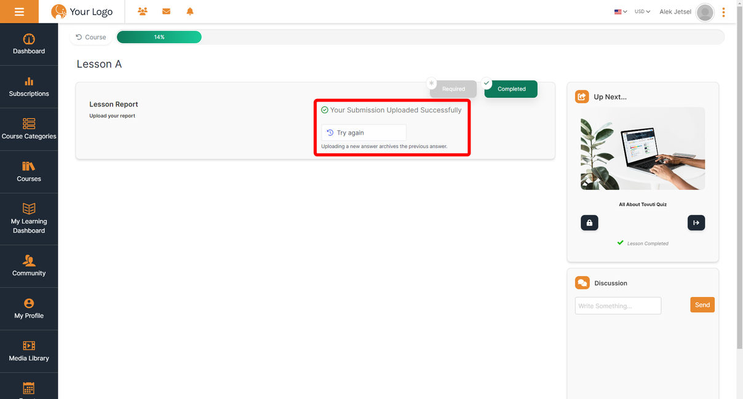Open the mail messages icon
This screenshot has width=743, height=399.
(166, 12)
